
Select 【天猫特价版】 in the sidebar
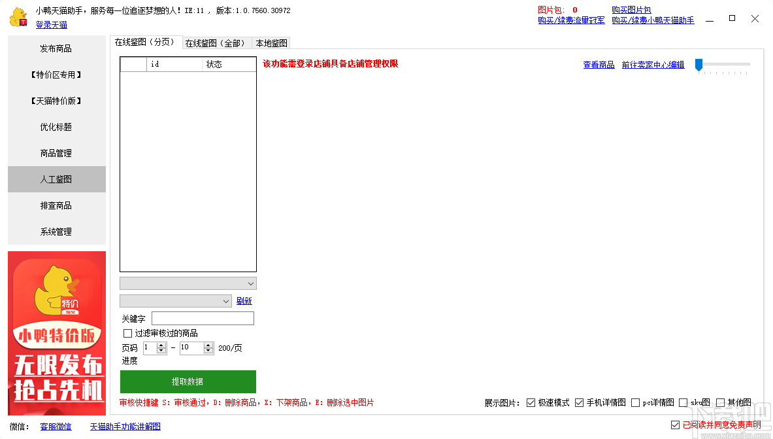pos(56,101)
